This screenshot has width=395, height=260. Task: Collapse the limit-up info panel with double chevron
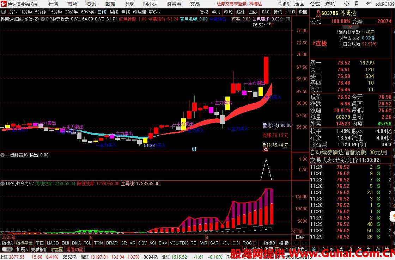pos(350,27)
